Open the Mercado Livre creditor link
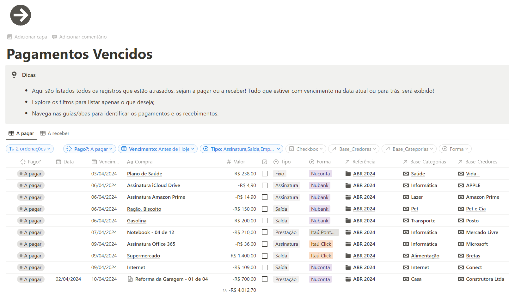The image size is (509, 294). [482, 232]
